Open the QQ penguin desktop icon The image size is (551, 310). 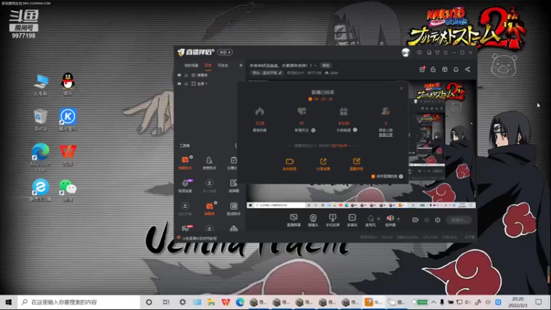pos(67,84)
